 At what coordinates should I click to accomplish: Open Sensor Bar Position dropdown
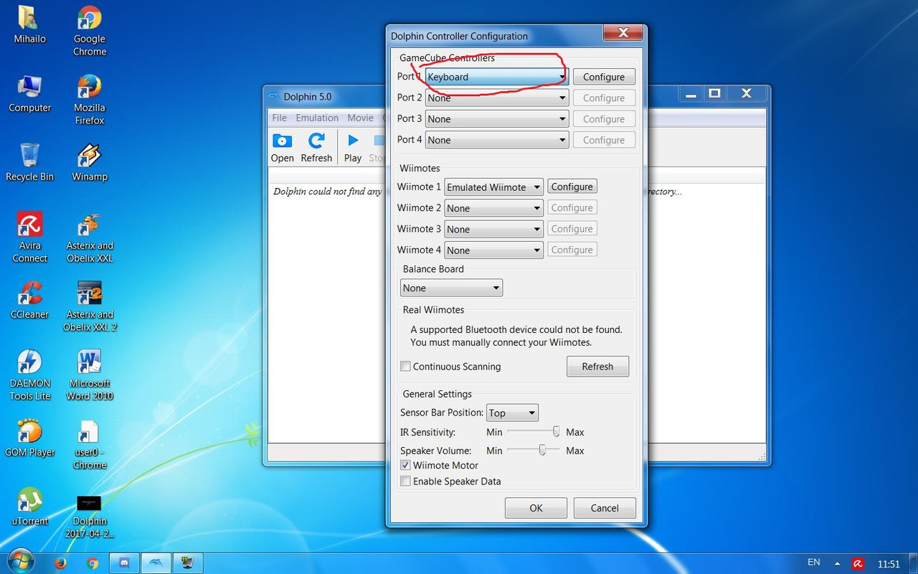pyautogui.click(x=512, y=413)
